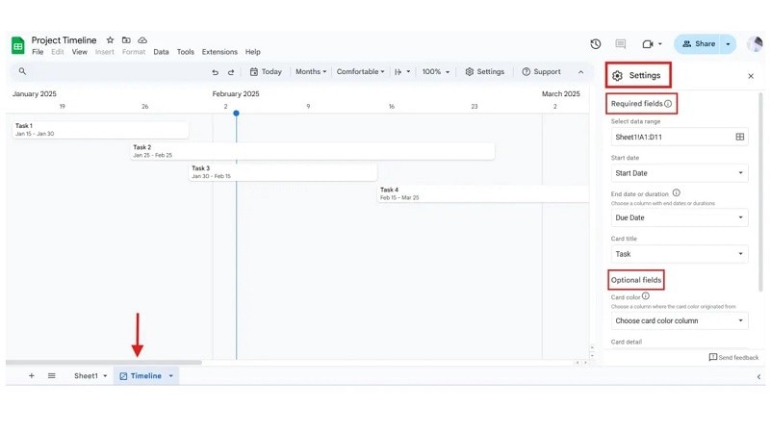The width and height of the screenshot is (770, 433).
Task: Open the Sheet1 tab menu arrow
Action: click(105, 376)
